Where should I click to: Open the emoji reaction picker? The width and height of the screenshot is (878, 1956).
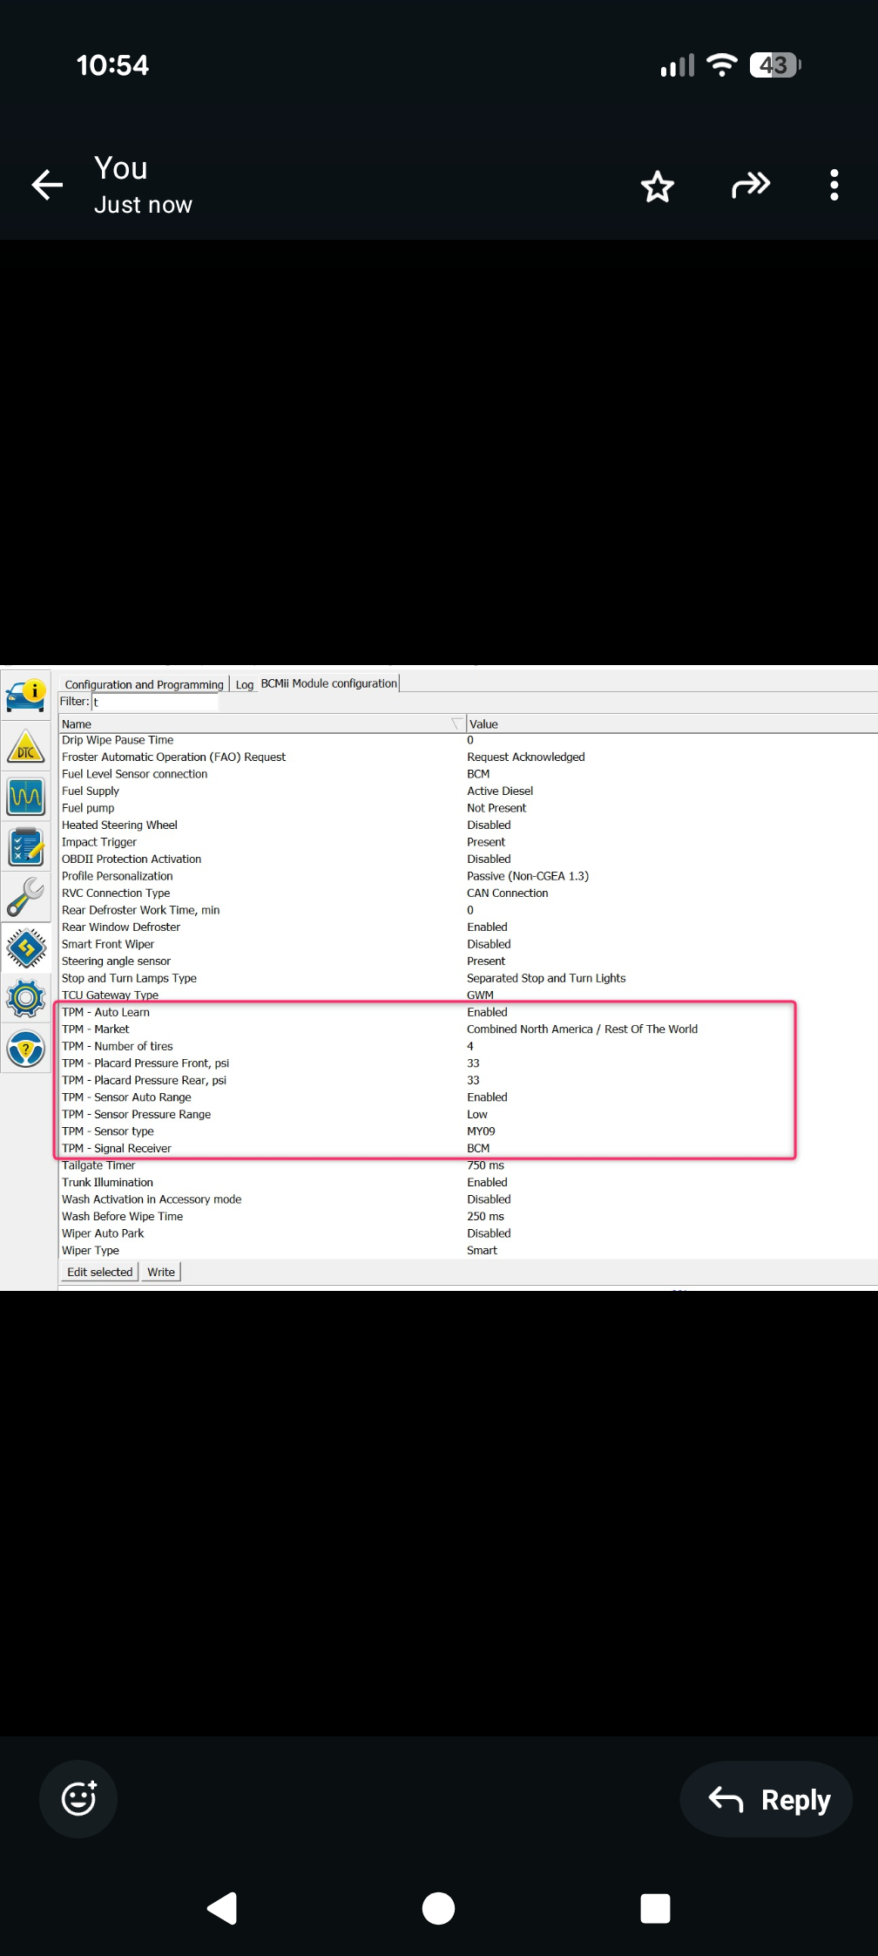click(78, 1799)
